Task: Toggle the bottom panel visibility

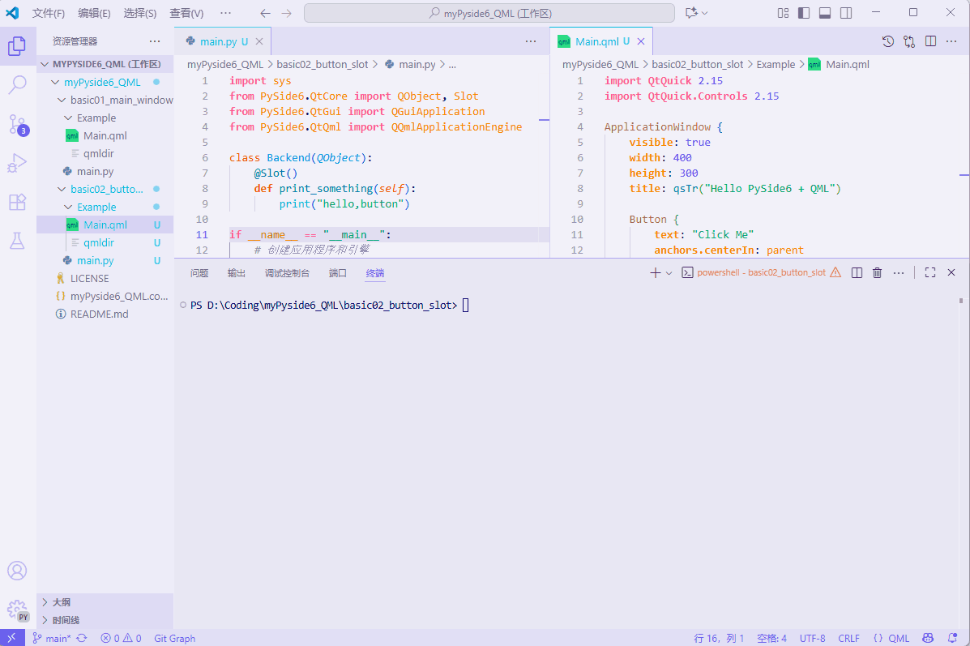Action: 825,13
